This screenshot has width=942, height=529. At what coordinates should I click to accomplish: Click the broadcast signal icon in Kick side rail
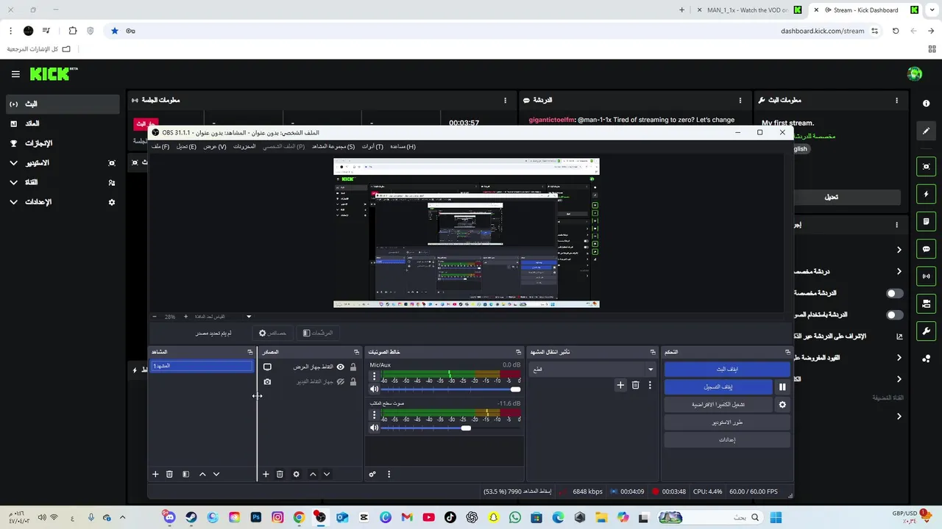[927, 276]
